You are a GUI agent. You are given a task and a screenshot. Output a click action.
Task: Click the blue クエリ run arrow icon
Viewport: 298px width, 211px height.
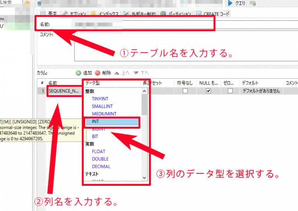[230, 3]
